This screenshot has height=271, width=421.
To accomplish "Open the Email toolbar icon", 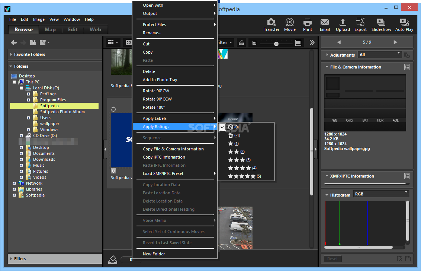I will coord(325,25).
